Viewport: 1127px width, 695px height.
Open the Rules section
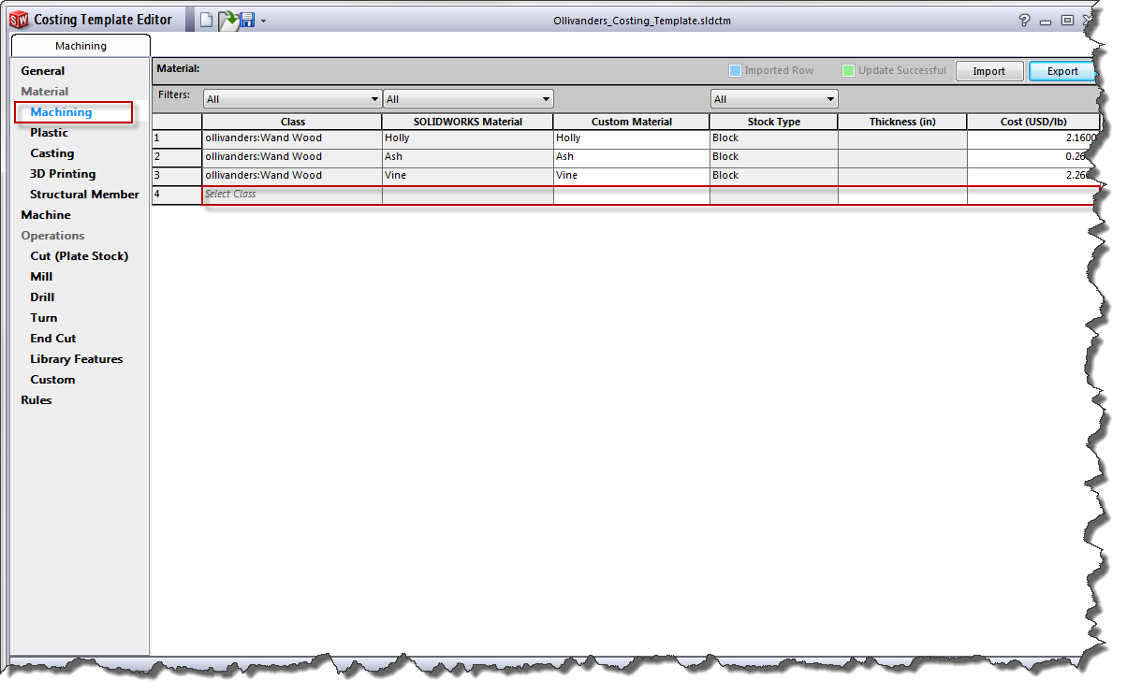37,400
